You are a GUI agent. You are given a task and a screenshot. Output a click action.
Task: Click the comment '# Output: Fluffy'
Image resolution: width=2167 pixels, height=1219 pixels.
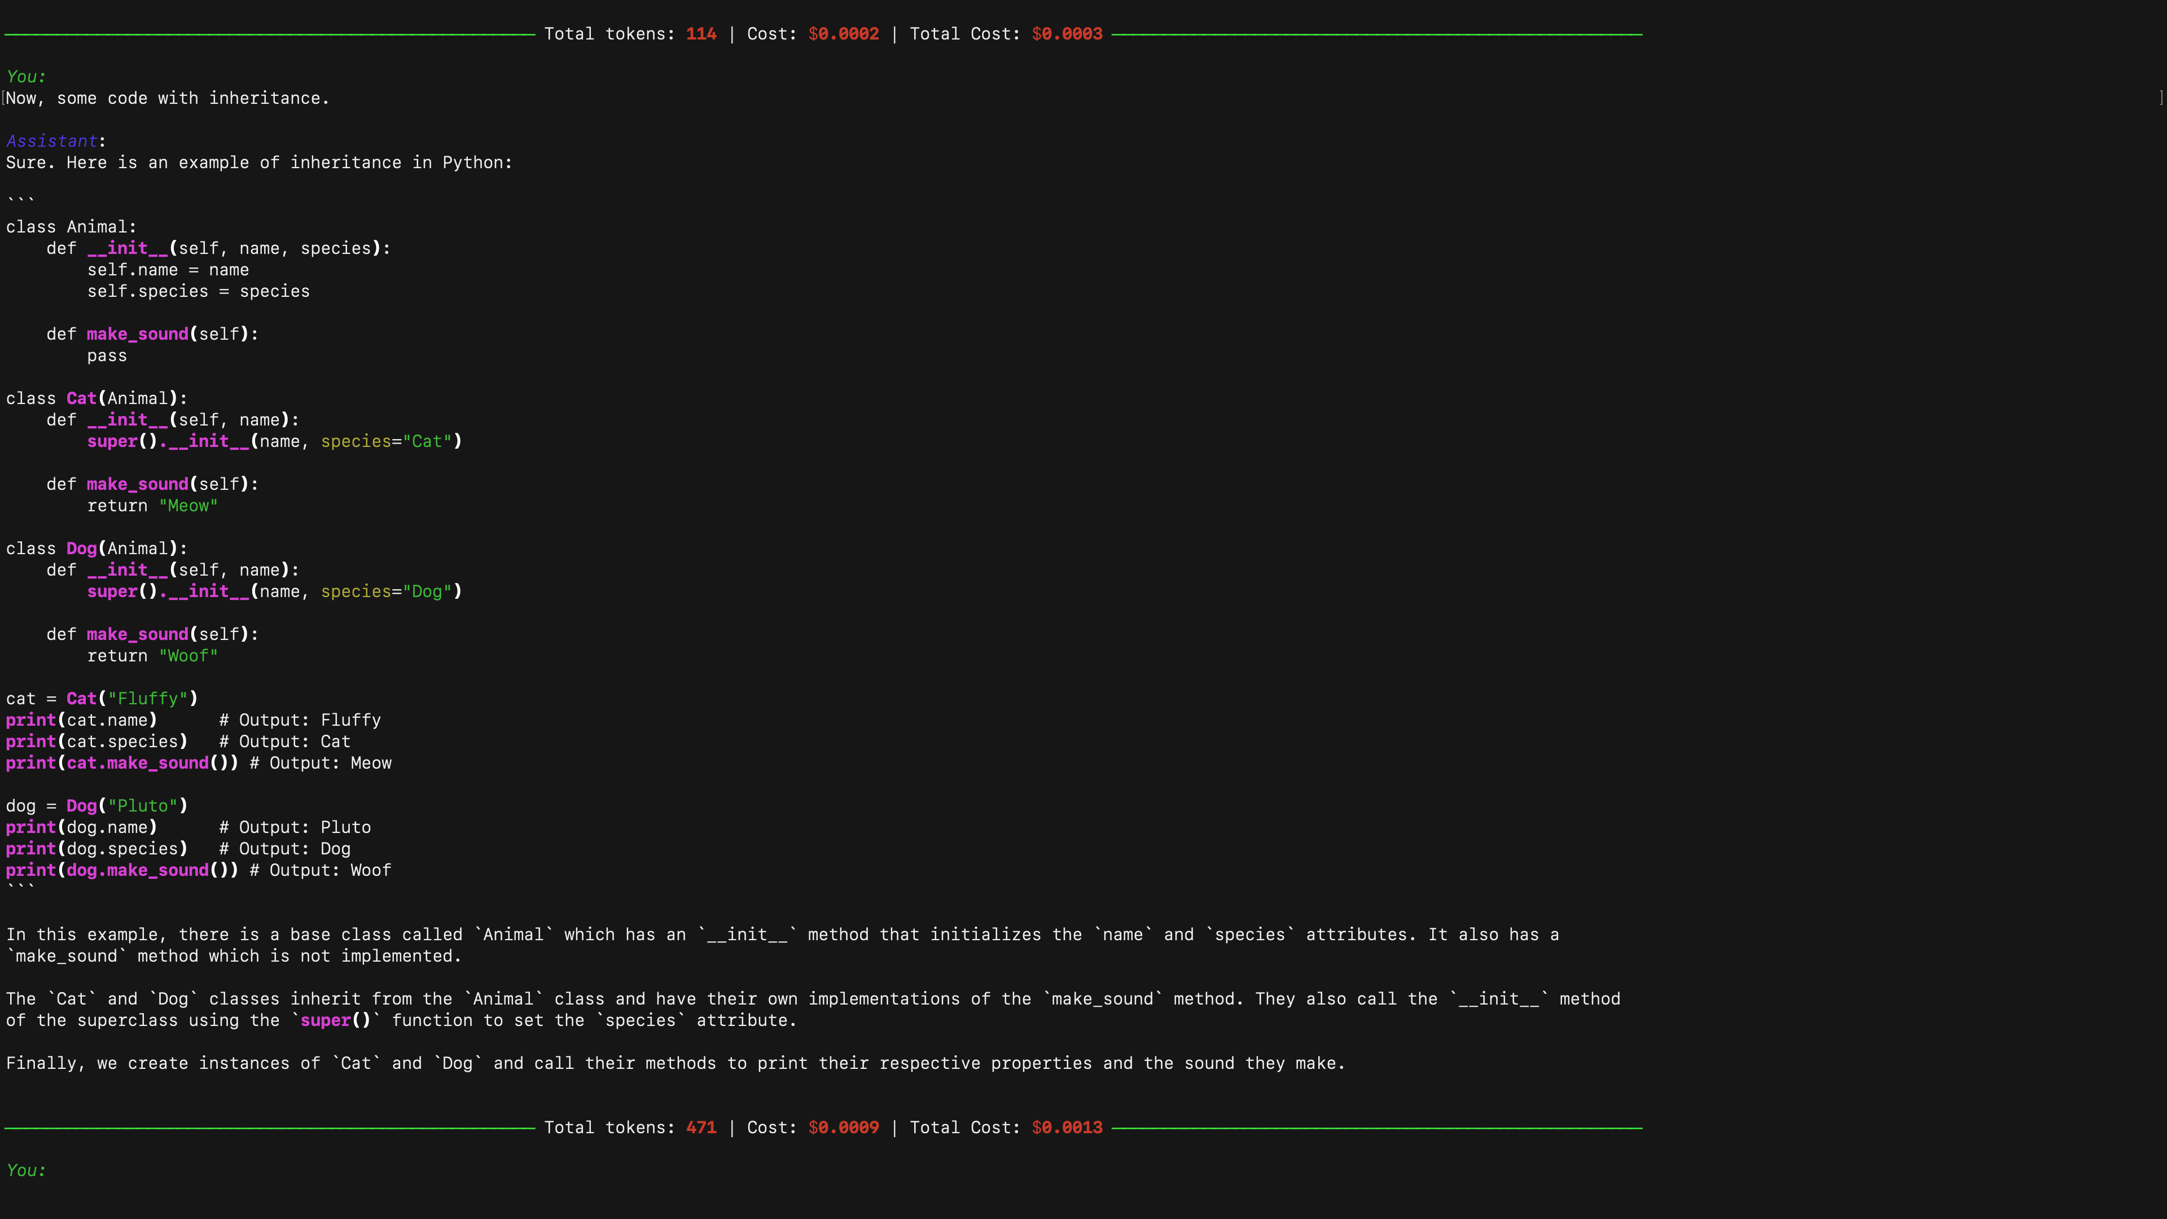click(x=300, y=720)
